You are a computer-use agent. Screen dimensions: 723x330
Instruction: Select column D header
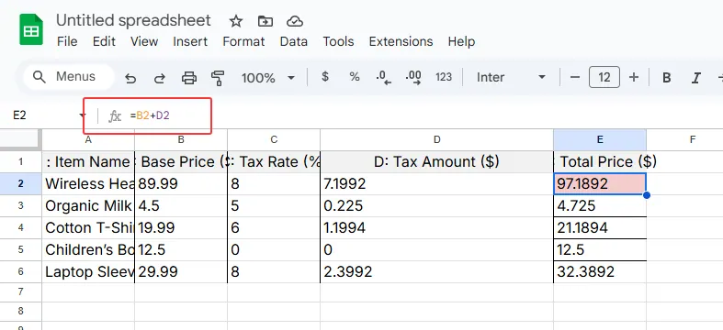pos(436,140)
